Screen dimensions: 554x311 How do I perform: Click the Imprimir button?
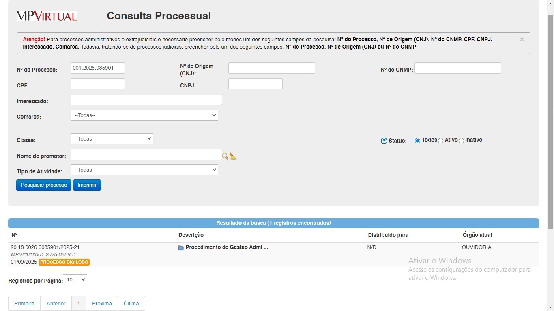point(87,185)
